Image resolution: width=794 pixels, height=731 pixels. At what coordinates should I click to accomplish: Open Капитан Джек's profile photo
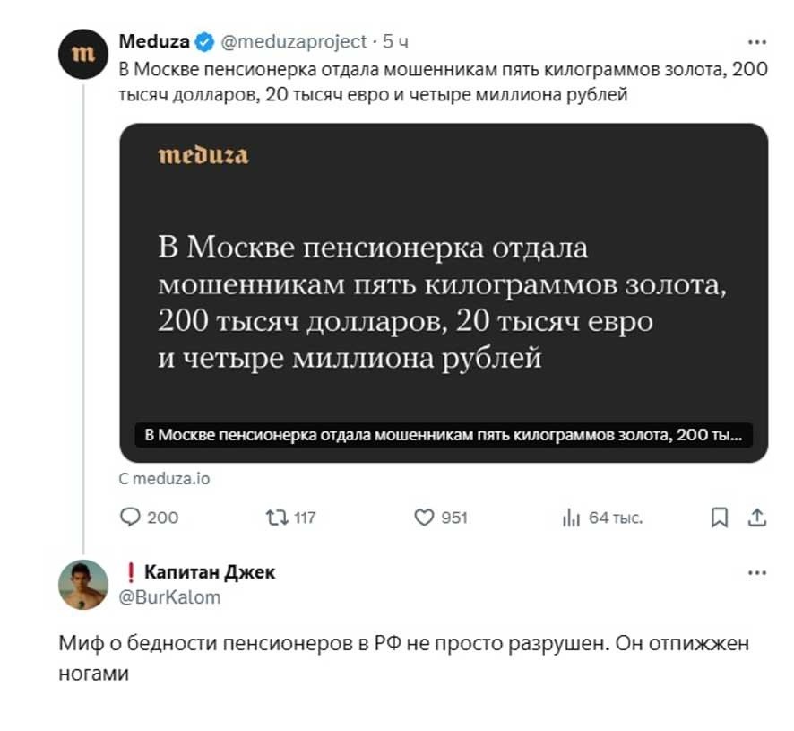[x=83, y=585]
